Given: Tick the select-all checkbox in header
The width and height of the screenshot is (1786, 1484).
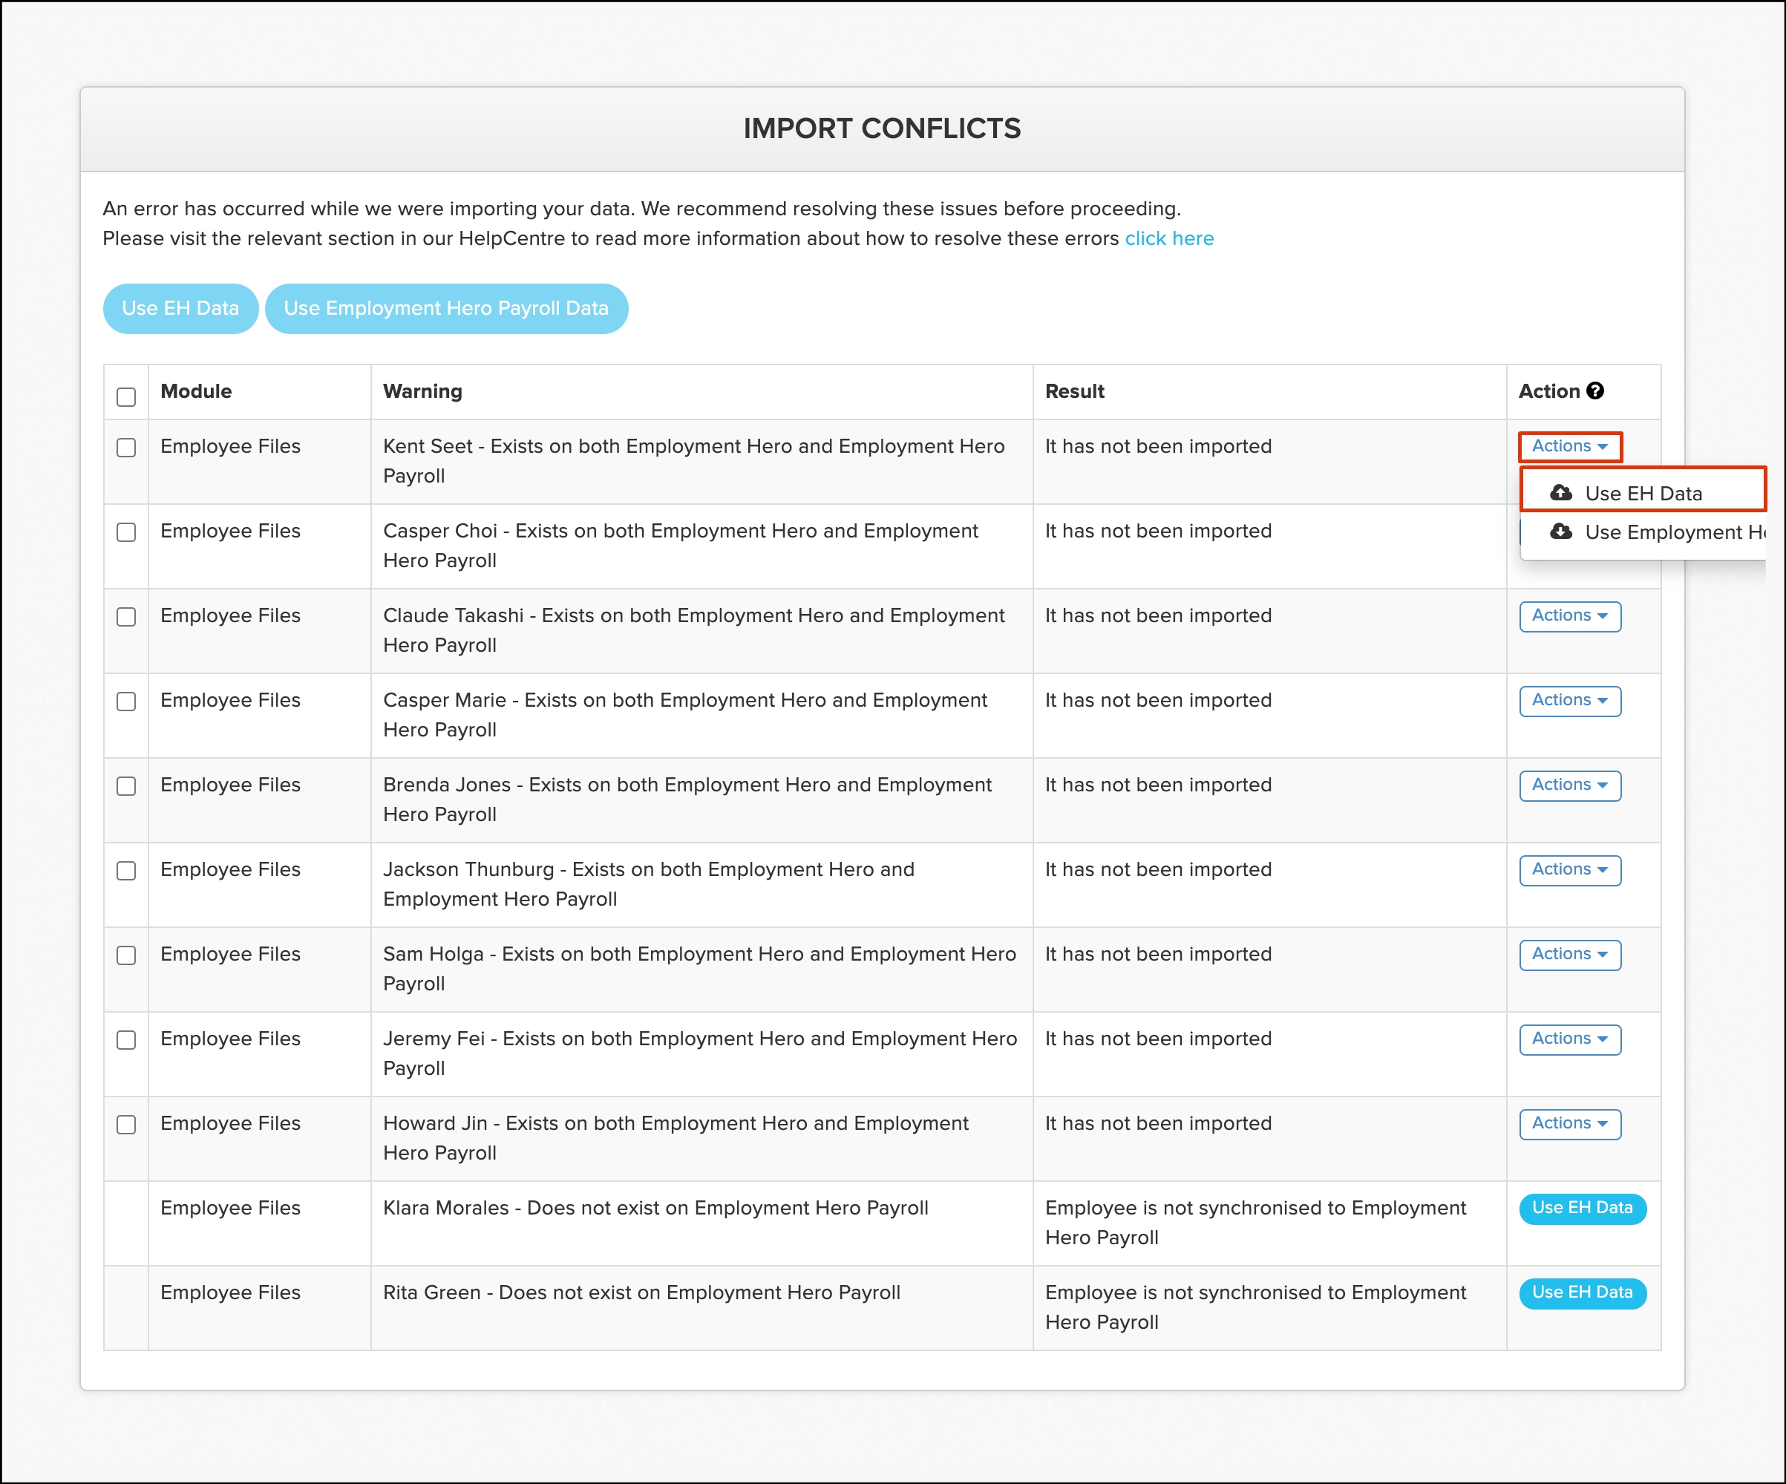Looking at the screenshot, I should (x=126, y=397).
